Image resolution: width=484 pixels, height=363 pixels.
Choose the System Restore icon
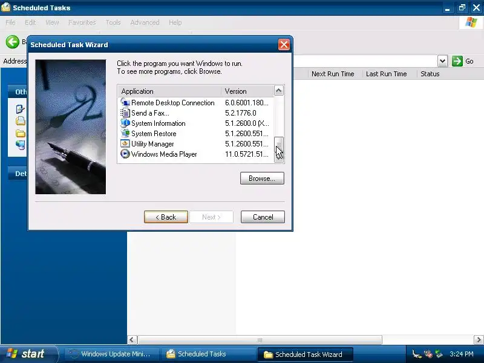(x=125, y=133)
